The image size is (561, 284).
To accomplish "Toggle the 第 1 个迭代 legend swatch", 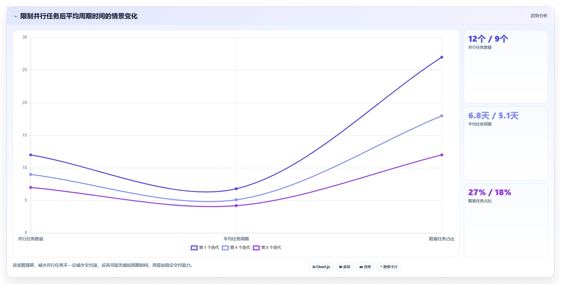I will coord(194,248).
